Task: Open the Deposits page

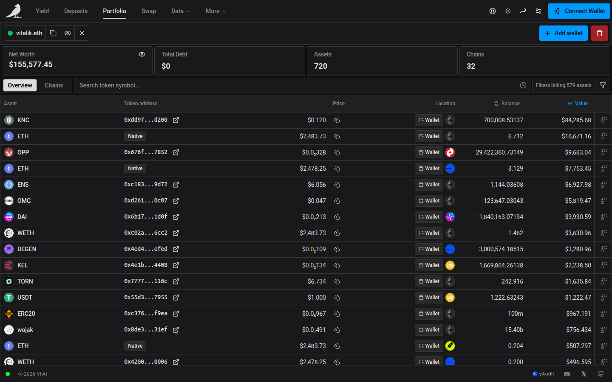Action: pos(76,11)
